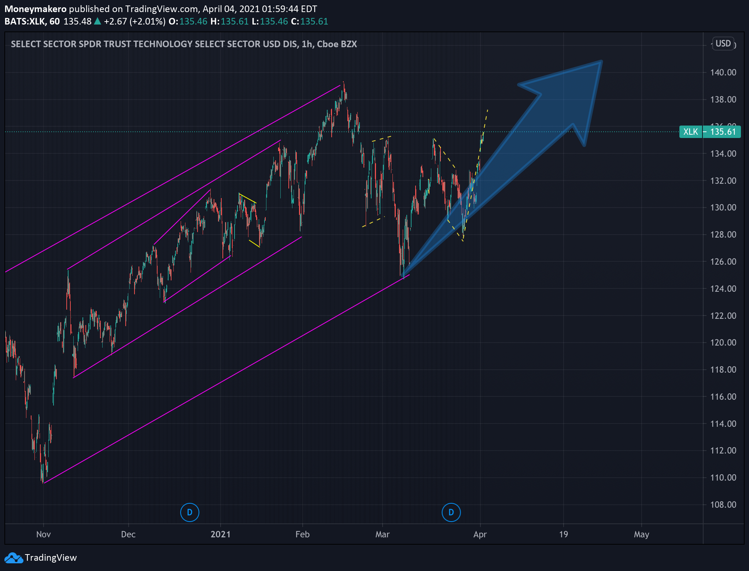The image size is (749, 571).
Task: Click the BATS:XLK, 60 symbol text
Action: click(32, 21)
